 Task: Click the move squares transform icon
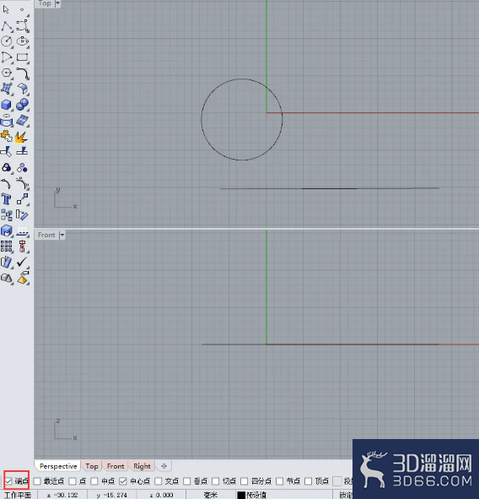pos(22,199)
